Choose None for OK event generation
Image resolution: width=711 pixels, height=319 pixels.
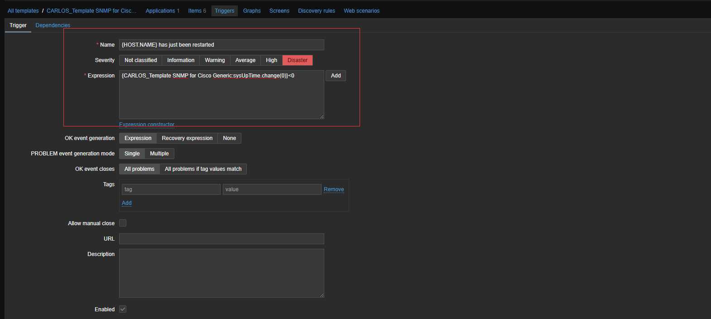[229, 138]
